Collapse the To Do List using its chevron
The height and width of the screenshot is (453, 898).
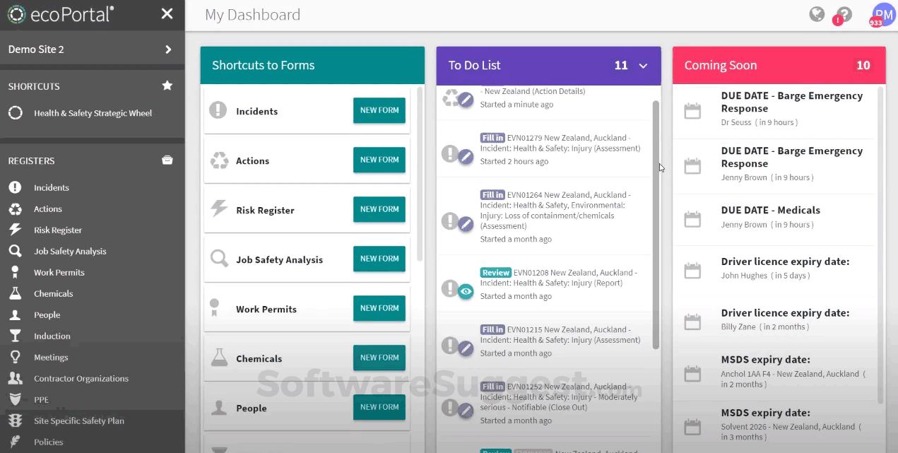point(642,65)
